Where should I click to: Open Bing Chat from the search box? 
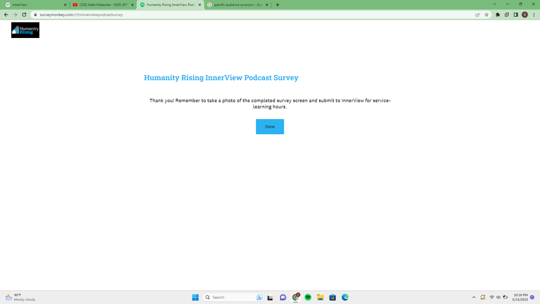259,297
